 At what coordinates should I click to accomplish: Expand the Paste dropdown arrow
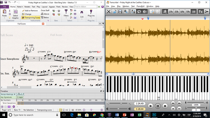tap(4, 18)
